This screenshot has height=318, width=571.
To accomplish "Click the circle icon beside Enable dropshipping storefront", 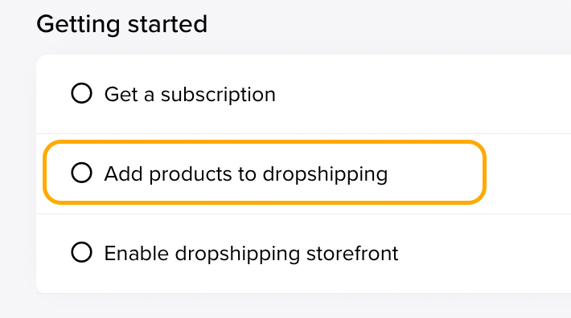I will pos(81,252).
